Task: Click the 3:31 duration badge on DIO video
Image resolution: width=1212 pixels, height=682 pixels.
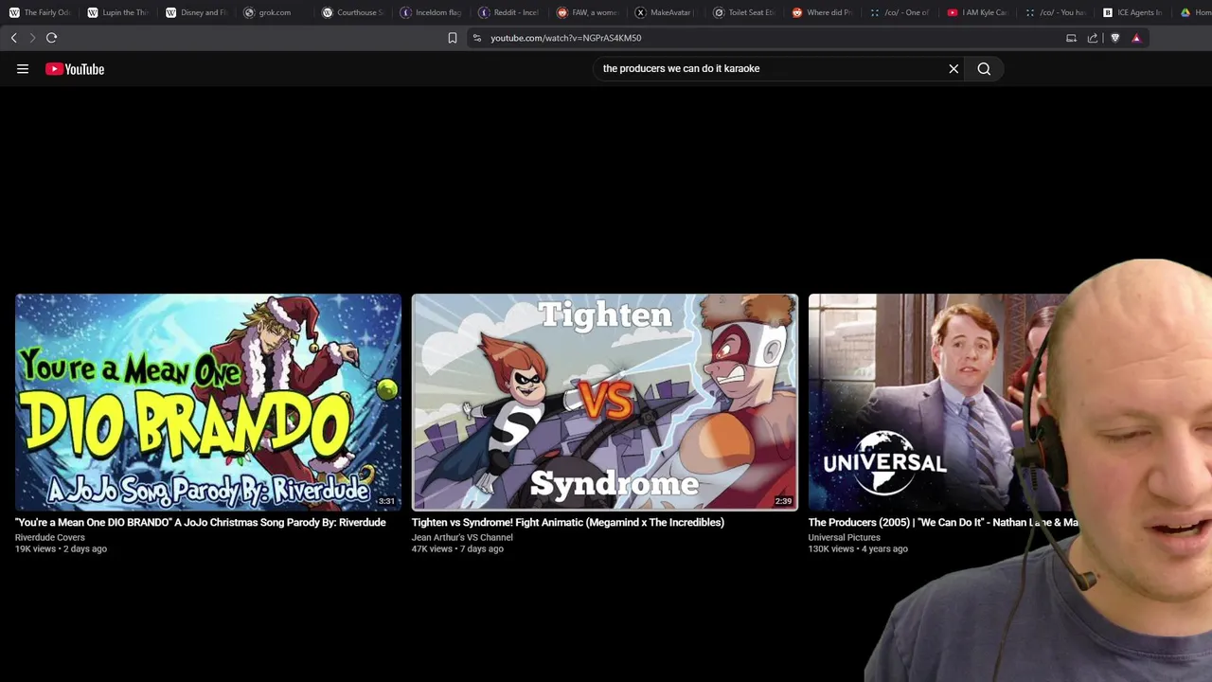Action: 386,501
